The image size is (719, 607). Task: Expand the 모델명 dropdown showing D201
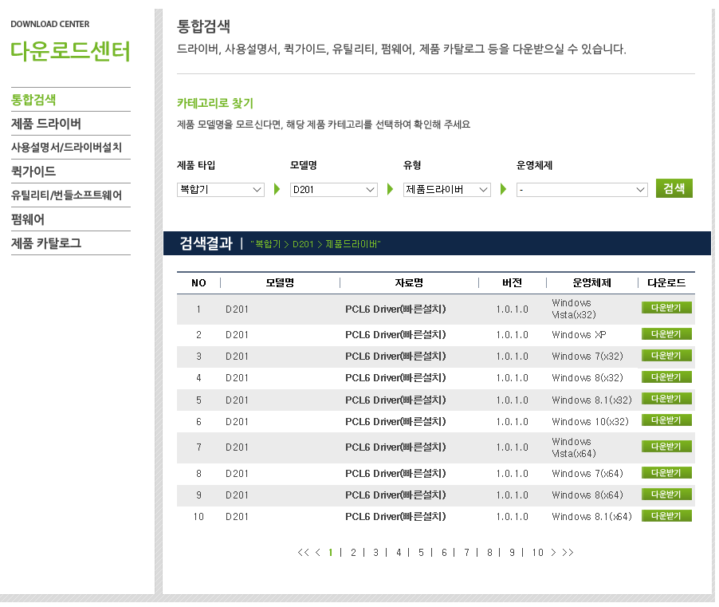tap(334, 190)
